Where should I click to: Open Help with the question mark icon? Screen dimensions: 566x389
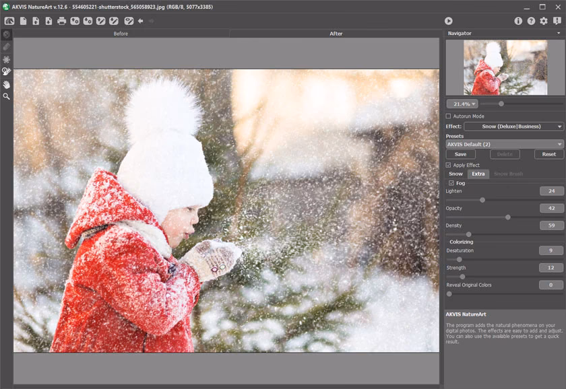pos(531,21)
